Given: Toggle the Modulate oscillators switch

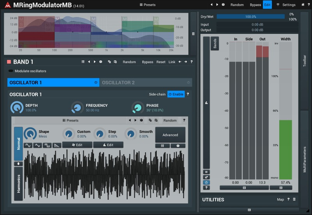Looking at the screenshot, I should tap(11, 71).
